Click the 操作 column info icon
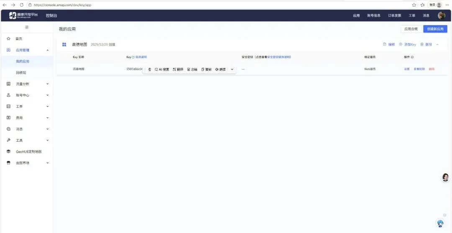 point(412,57)
